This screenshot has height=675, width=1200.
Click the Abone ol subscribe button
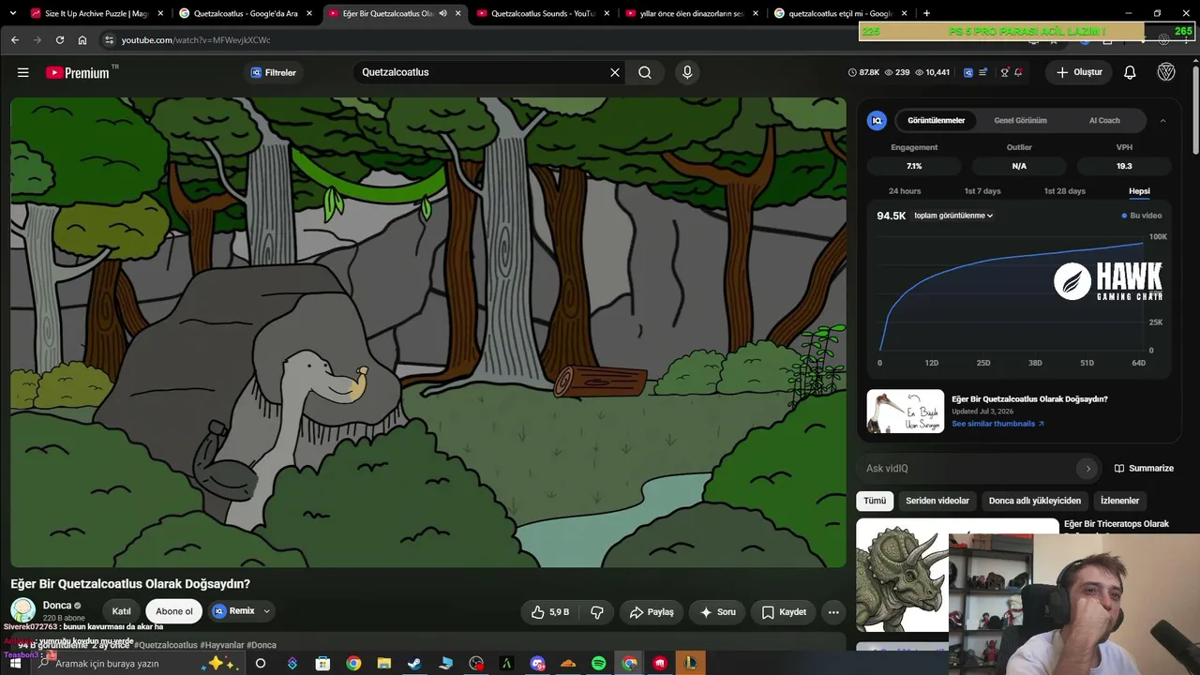(174, 611)
